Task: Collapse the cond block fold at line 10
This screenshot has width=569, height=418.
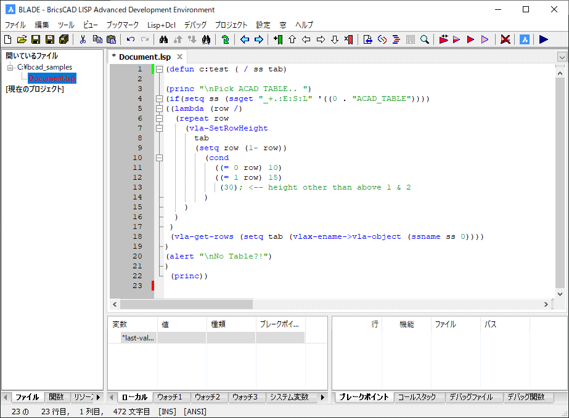Action: point(159,158)
